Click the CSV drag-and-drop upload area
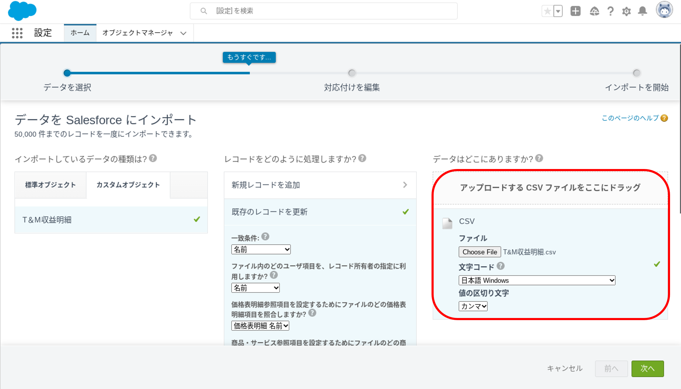The image size is (681, 389). [x=550, y=188]
